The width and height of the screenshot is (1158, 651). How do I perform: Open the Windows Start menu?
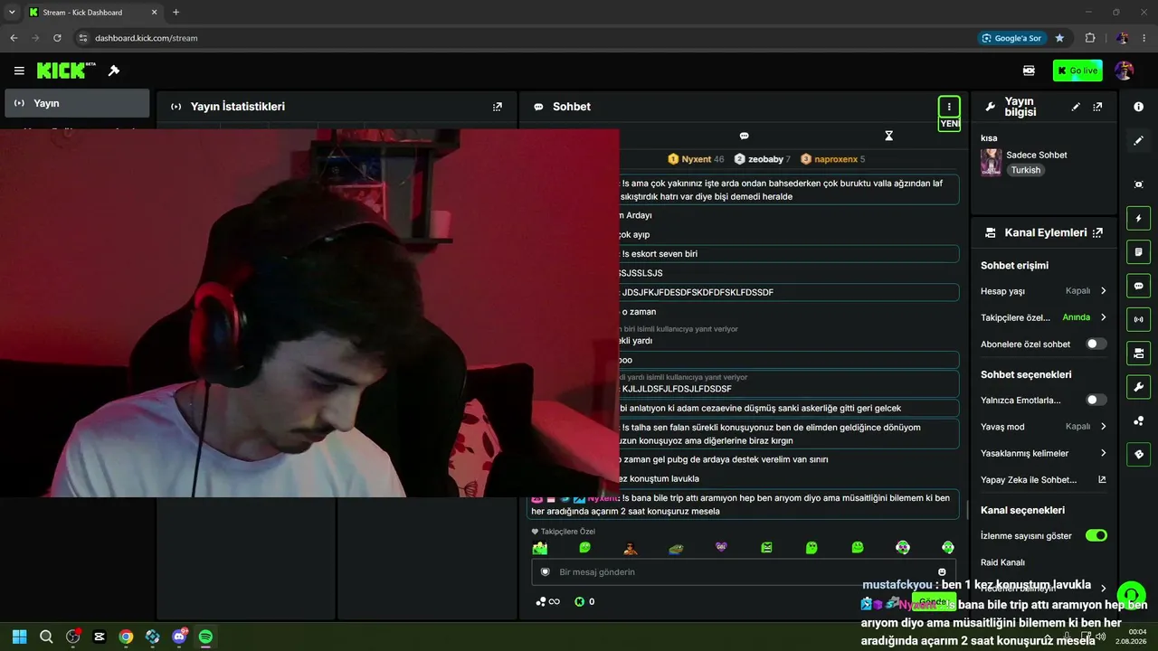(x=19, y=637)
